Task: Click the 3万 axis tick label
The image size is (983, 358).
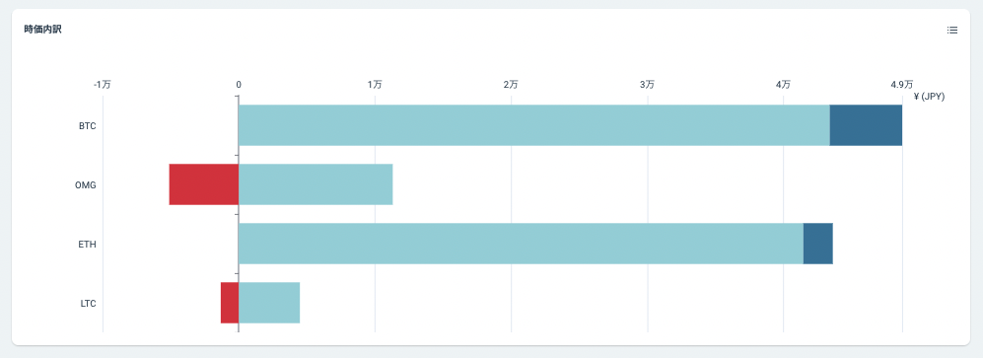Action: (647, 85)
